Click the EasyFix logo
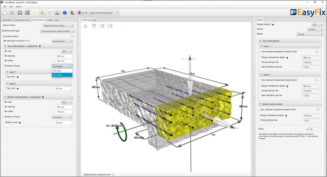Image resolution: width=327 pixels, height=177 pixels. (308, 13)
